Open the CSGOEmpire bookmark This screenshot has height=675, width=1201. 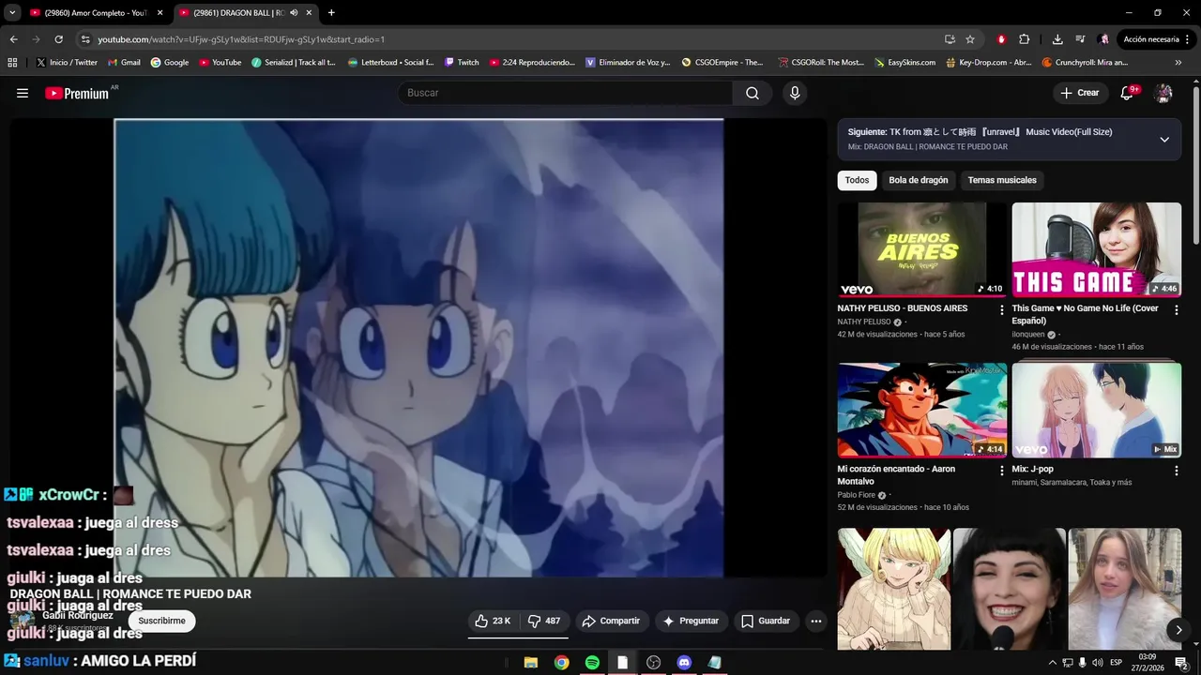tap(722, 62)
